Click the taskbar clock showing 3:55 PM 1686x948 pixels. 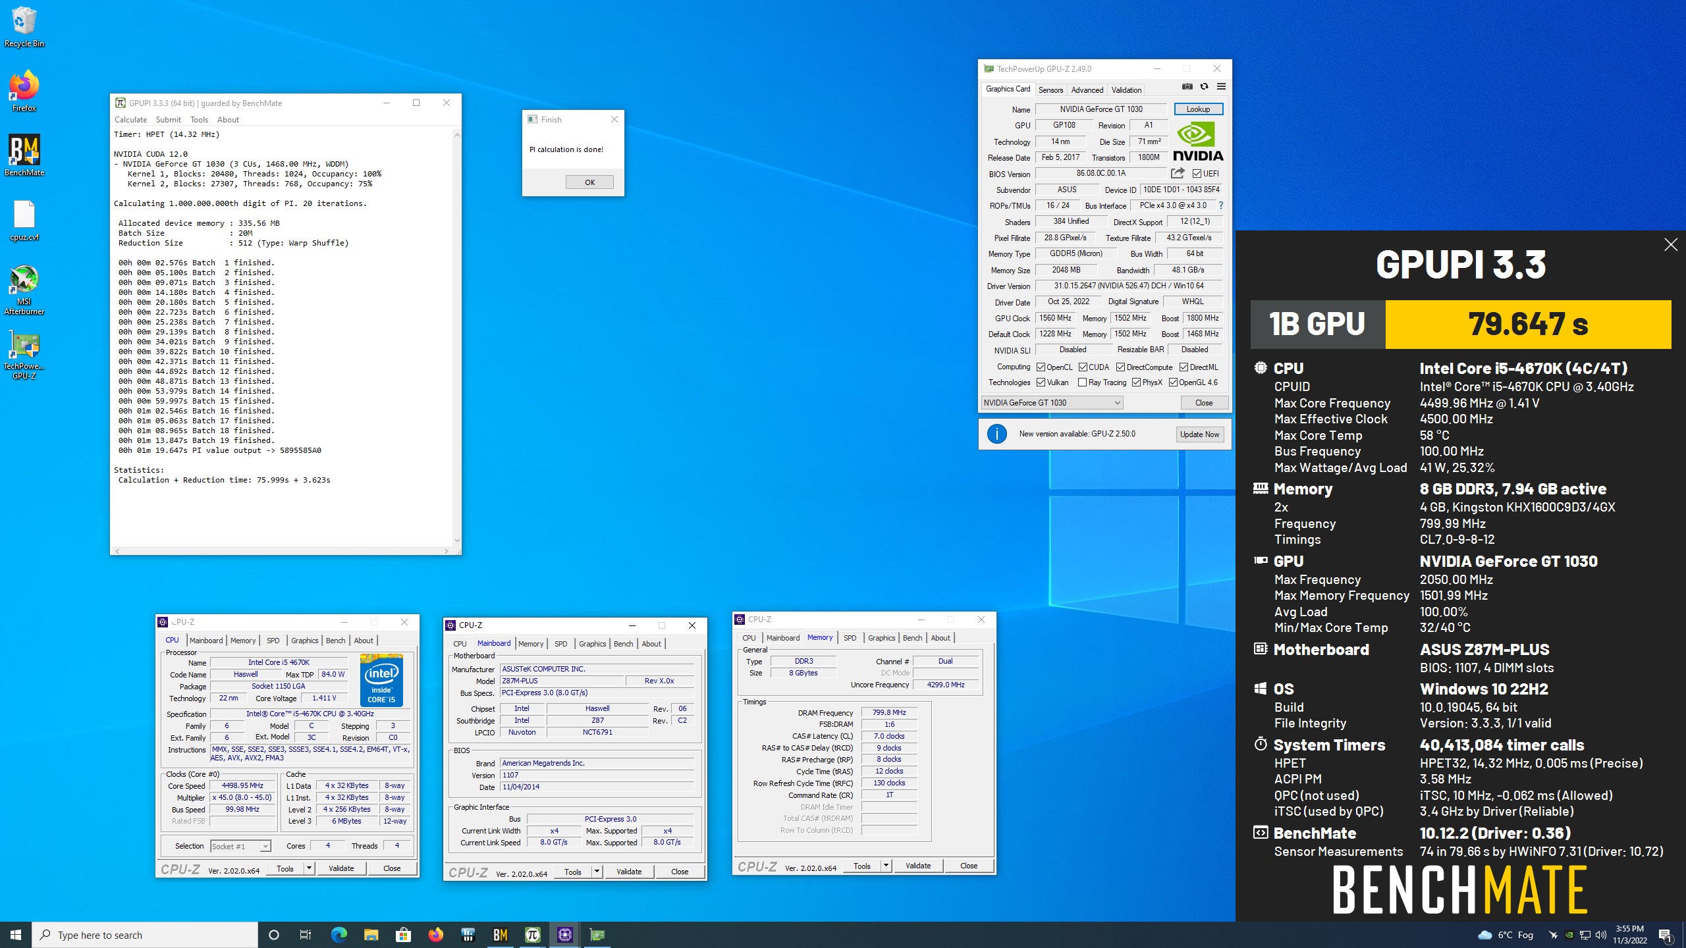pyautogui.click(x=1629, y=935)
